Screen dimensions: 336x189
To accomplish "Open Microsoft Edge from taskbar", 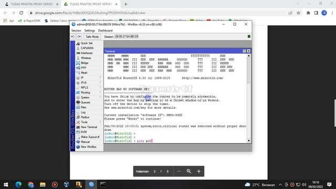I will point(18,184).
